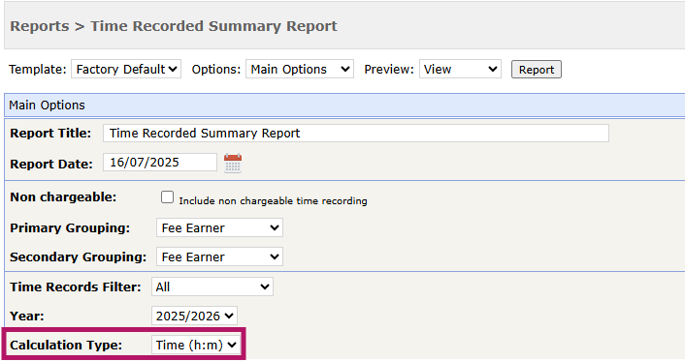The width and height of the screenshot is (685, 362).
Task: Click the Non chargeable label
Action: click(63, 197)
